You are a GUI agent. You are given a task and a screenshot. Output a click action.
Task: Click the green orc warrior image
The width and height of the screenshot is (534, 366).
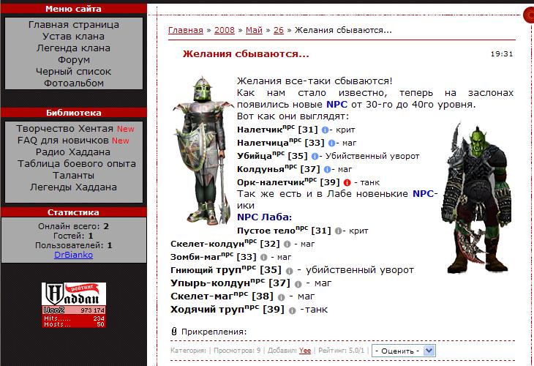coord(477,198)
